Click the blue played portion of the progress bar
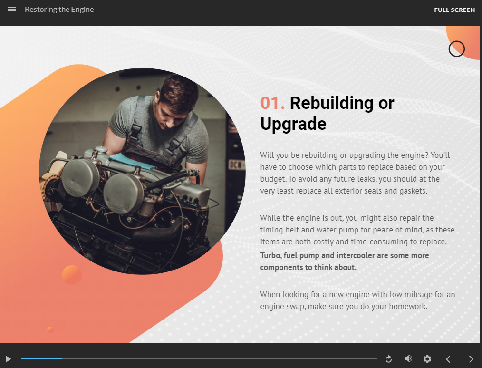This screenshot has width=482, height=368. (41, 358)
